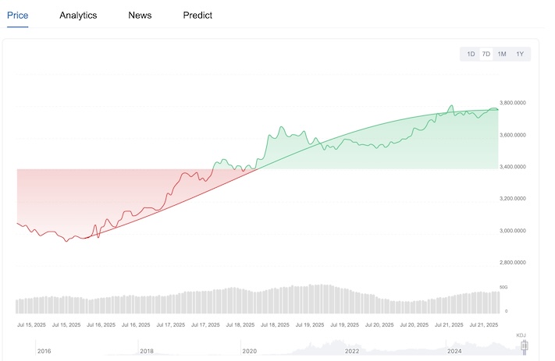Jump to 2018 on the timeline navigator
Viewport: 555px width, 361px height.
(147, 352)
